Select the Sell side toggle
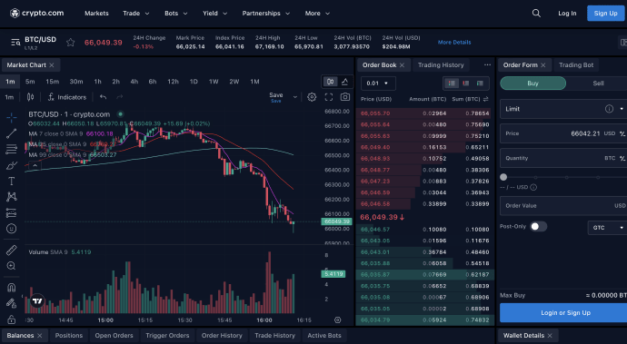627x344 pixels. 598,84
